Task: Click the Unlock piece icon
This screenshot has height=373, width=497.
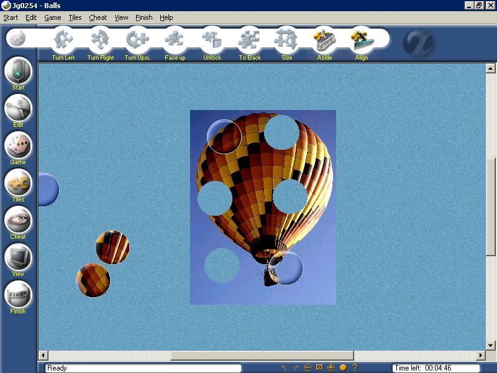Action: pyautogui.click(x=212, y=40)
